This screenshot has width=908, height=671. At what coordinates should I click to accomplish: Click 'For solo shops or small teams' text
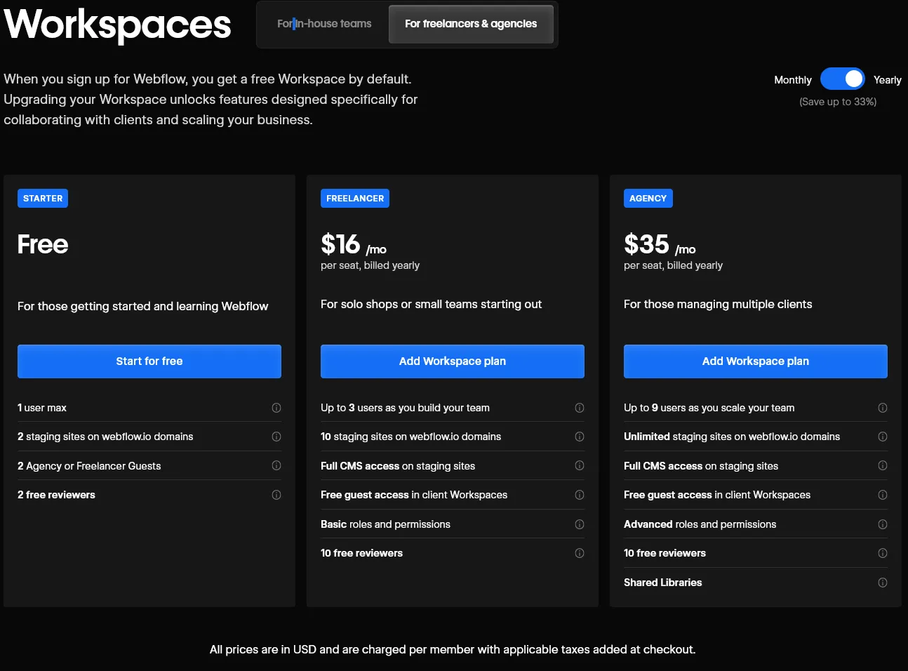coord(431,304)
